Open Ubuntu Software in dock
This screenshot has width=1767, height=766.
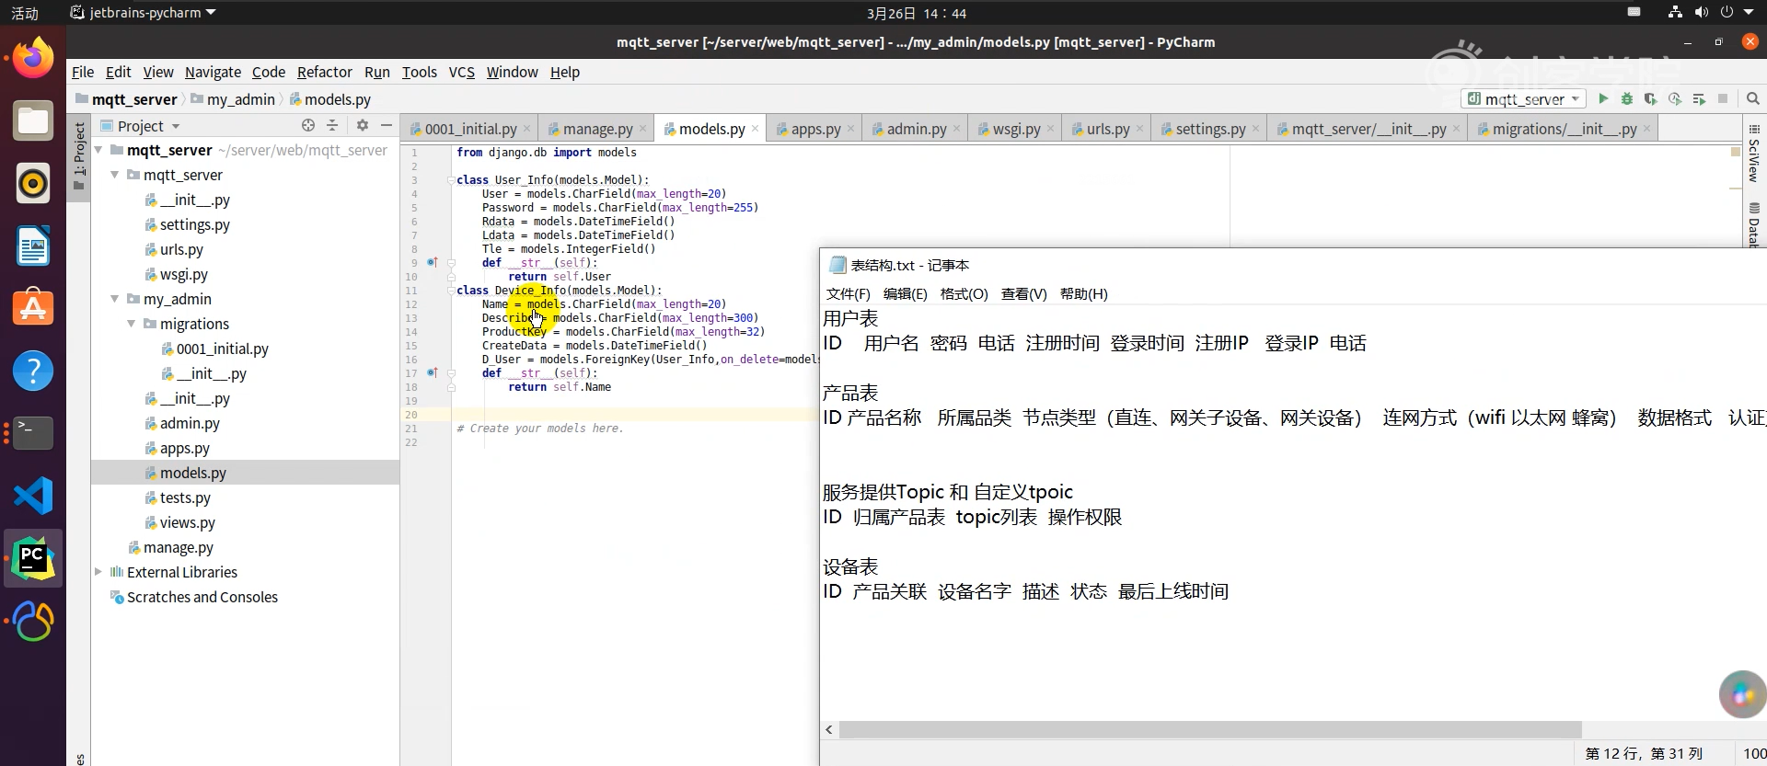[x=33, y=308]
